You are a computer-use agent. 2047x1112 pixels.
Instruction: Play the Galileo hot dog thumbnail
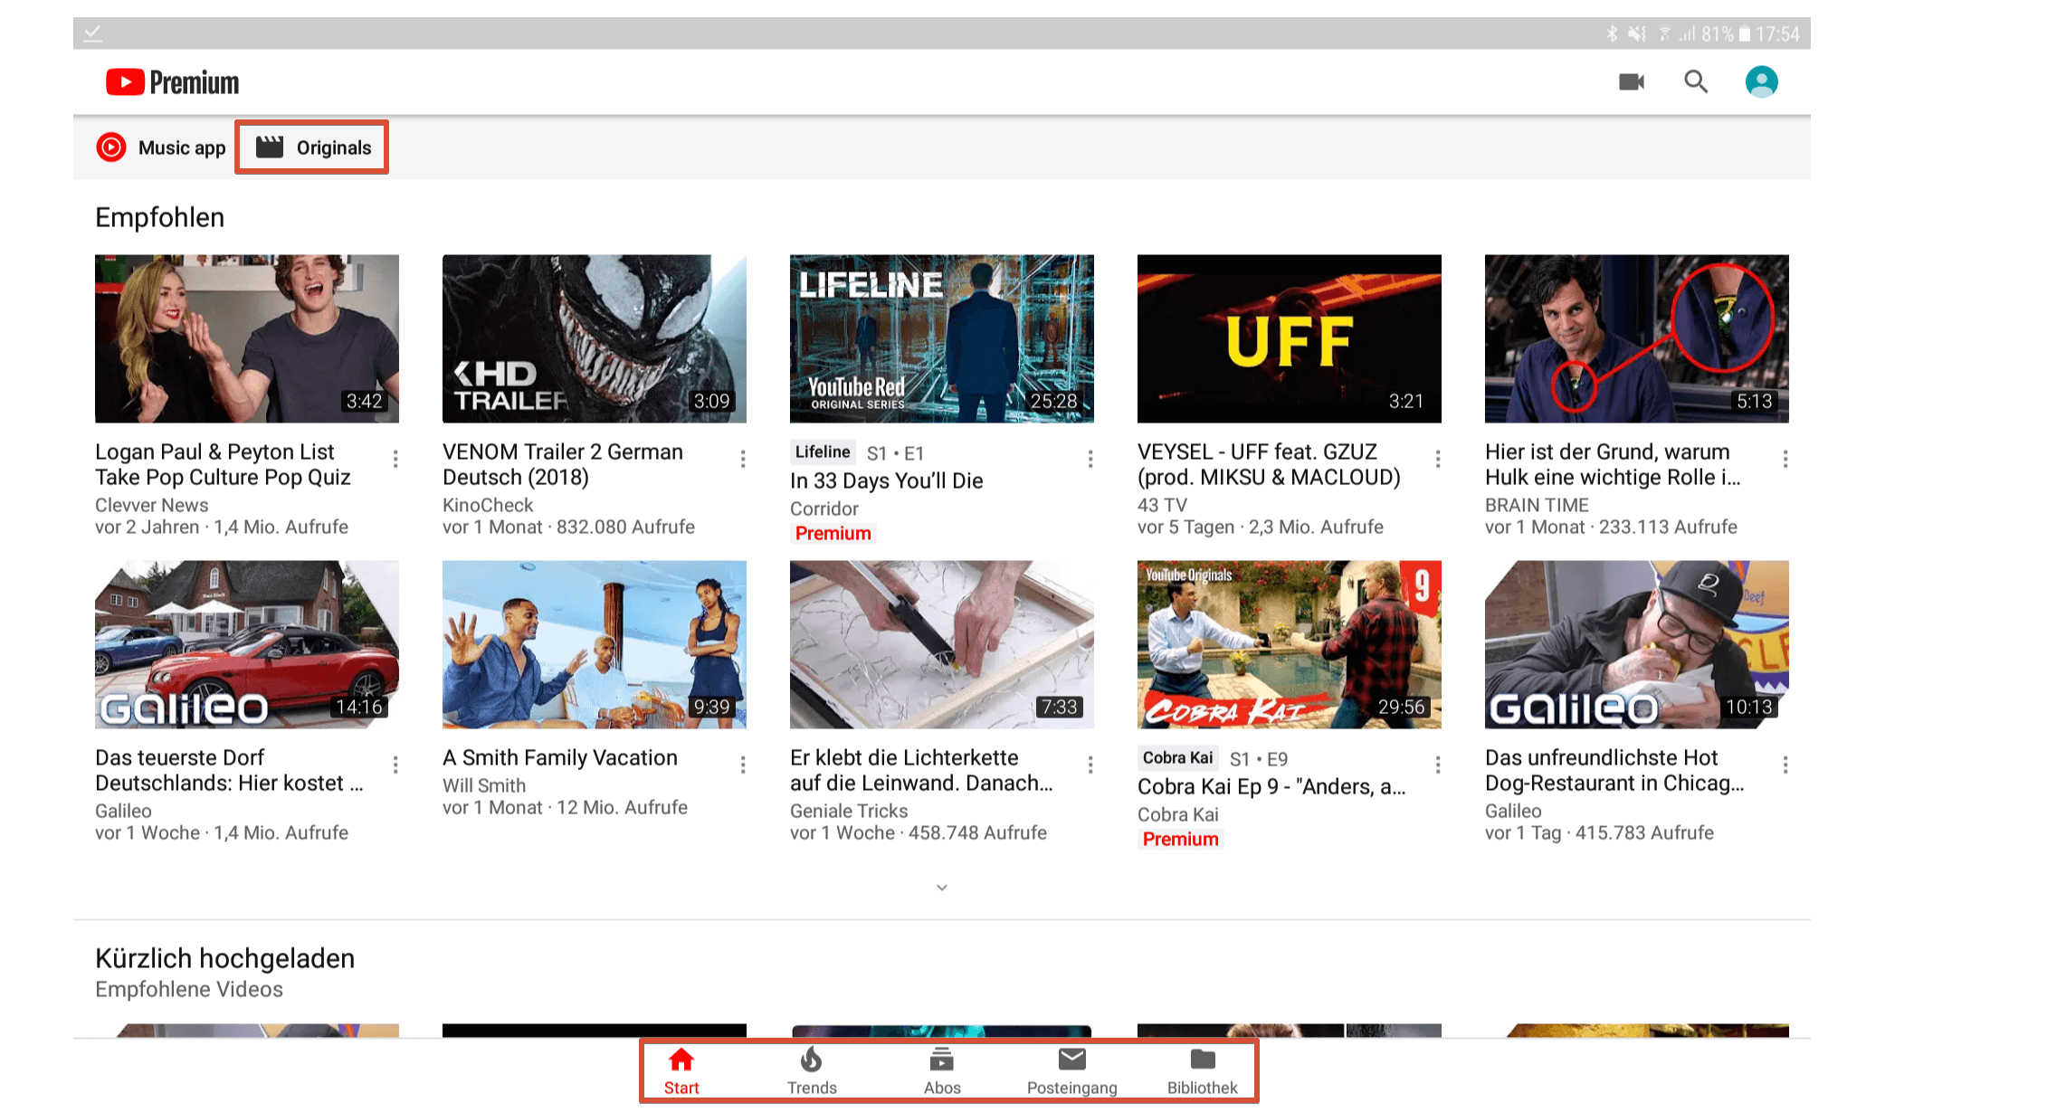[1637, 644]
